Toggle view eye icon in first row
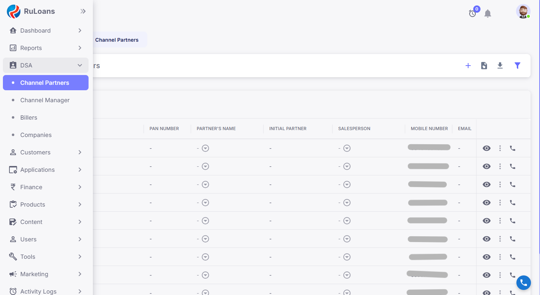The height and width of the screenshot is (295, 540). pos(487,148)
